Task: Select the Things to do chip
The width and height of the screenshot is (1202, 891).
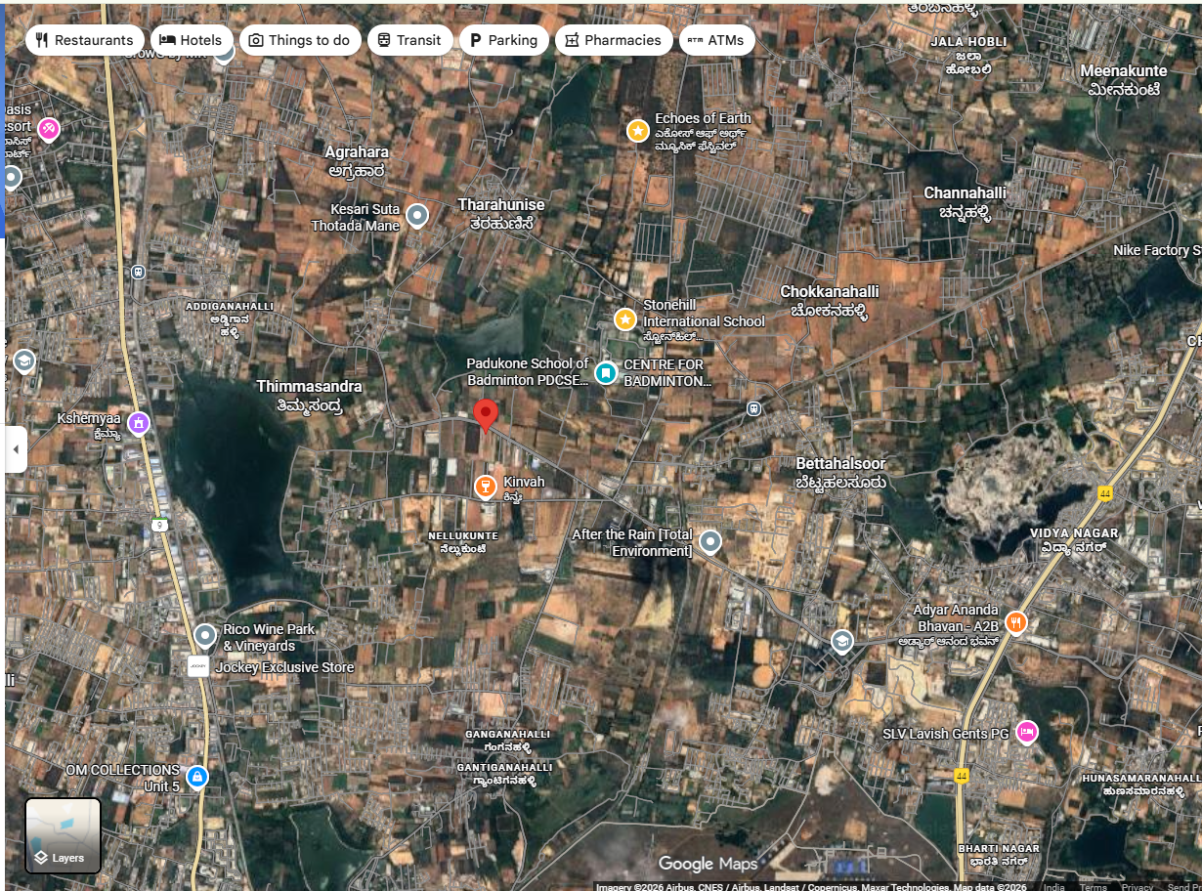Action: click(x=299, y=40)
